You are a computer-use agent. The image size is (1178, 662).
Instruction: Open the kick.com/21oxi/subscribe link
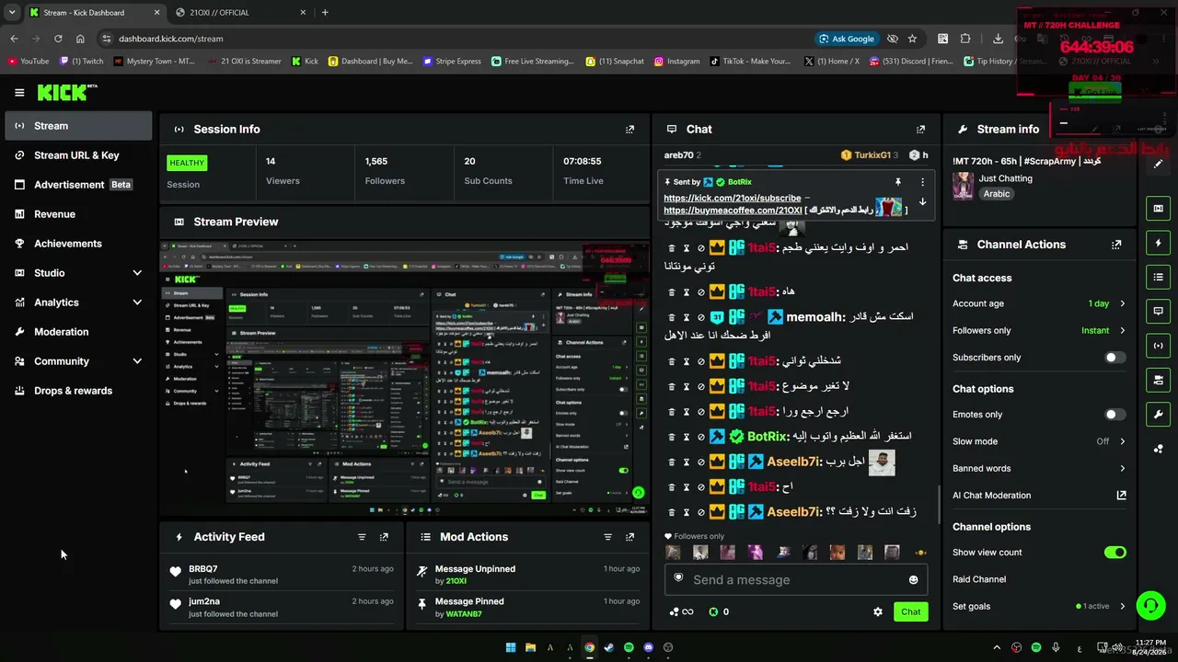coord(732,198)
